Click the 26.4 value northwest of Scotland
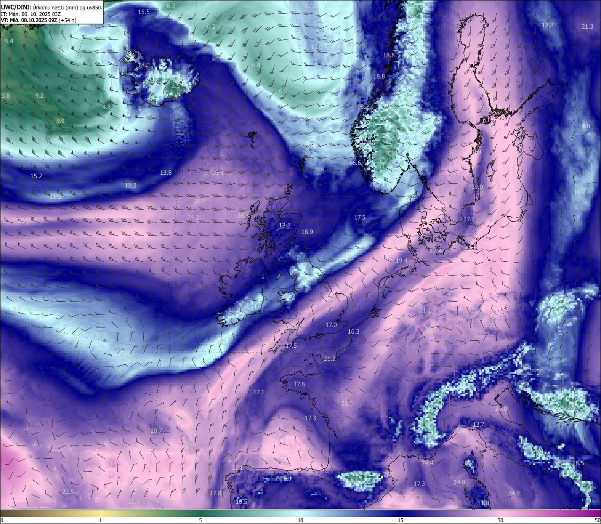Viewport: 601px width, 524px height. (217, 172)
